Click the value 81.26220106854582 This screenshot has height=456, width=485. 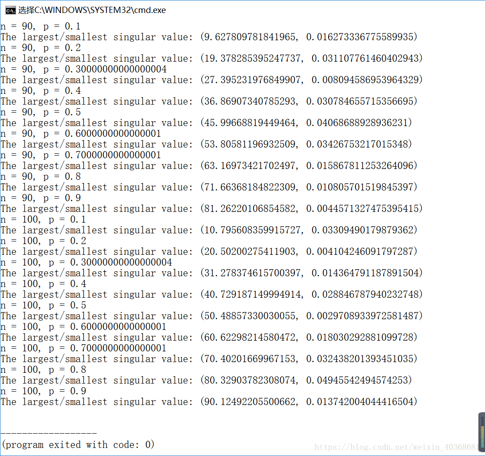point(250,208)
